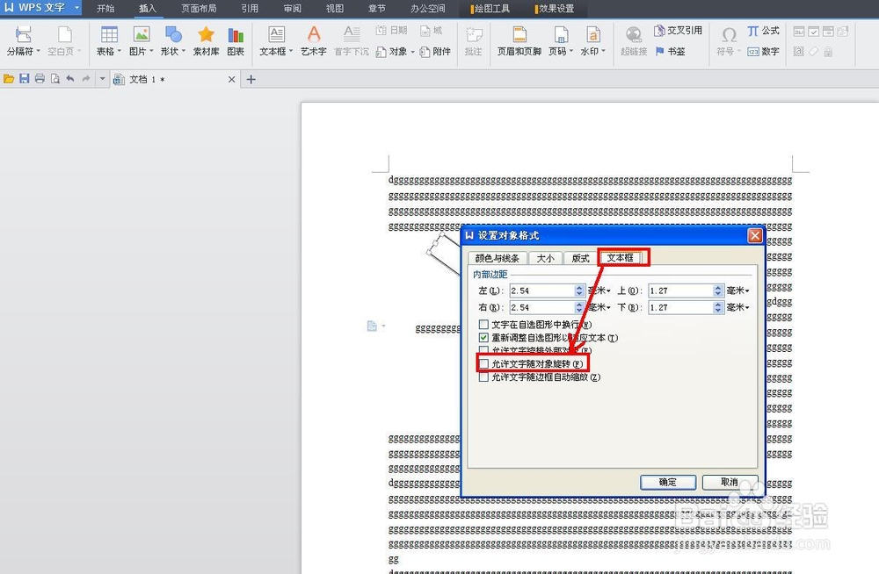Click the save floppy disk icon

coord(24,79)
